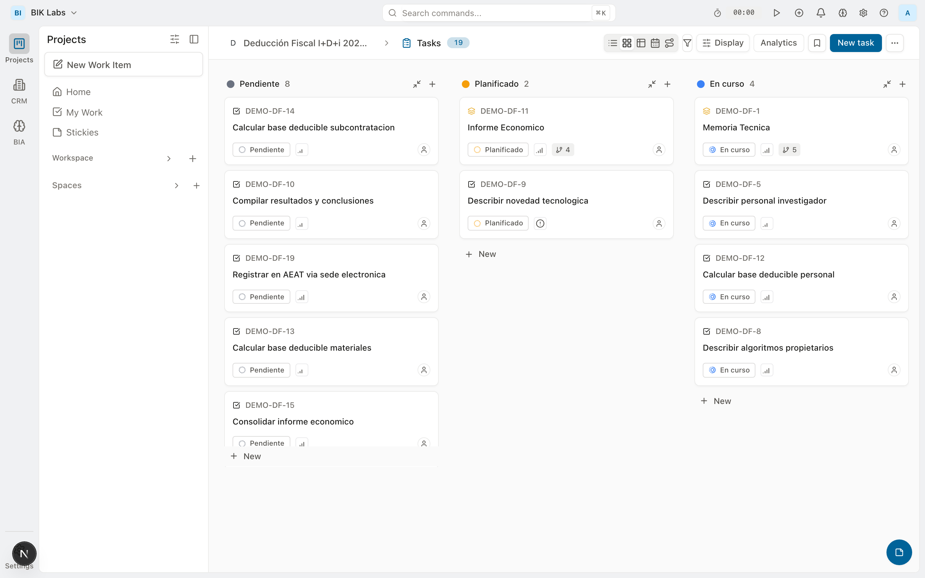Create a New task
Viewport: 925px width, 578px height.
(x=855, y=43)
